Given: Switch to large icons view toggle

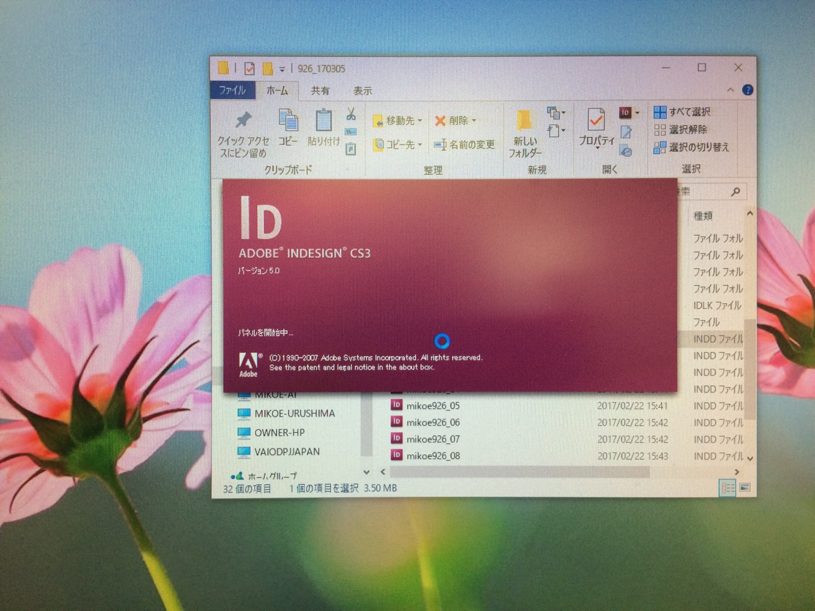Looking at the screenshot, I should coord(745,488).
